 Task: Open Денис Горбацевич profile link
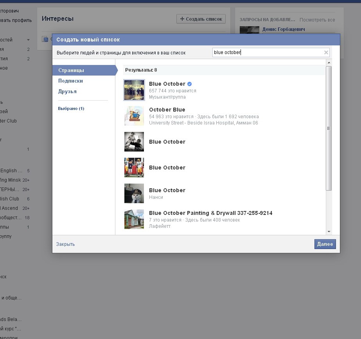tap(284, 29)
